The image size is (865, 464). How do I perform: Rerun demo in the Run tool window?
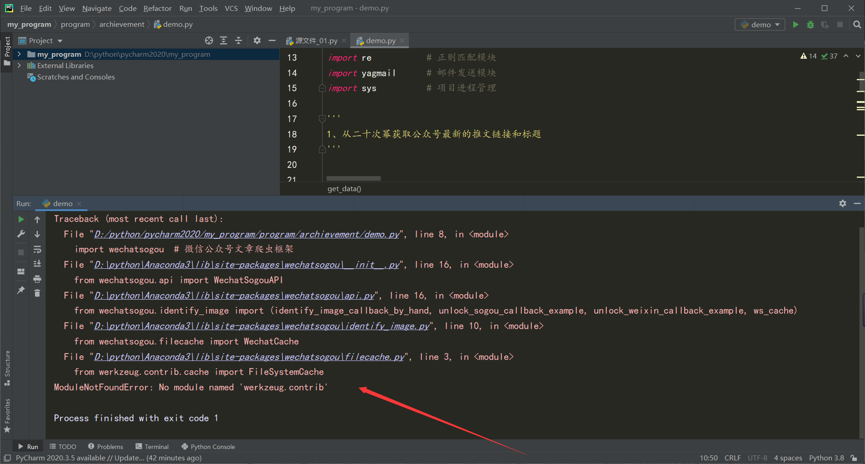click(x=20, y=219)
